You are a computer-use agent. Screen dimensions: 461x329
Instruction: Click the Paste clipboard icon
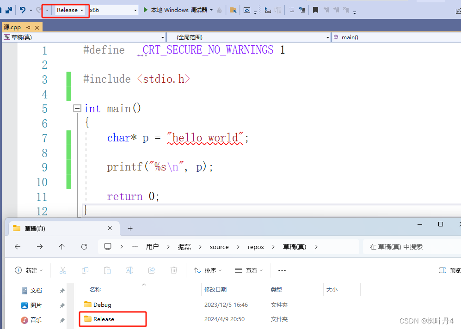coord(107,270)
